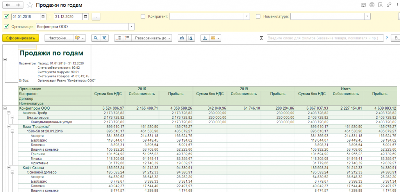Click the filter word search field
This screenshot has width=400, height=192.
(325, 38)
